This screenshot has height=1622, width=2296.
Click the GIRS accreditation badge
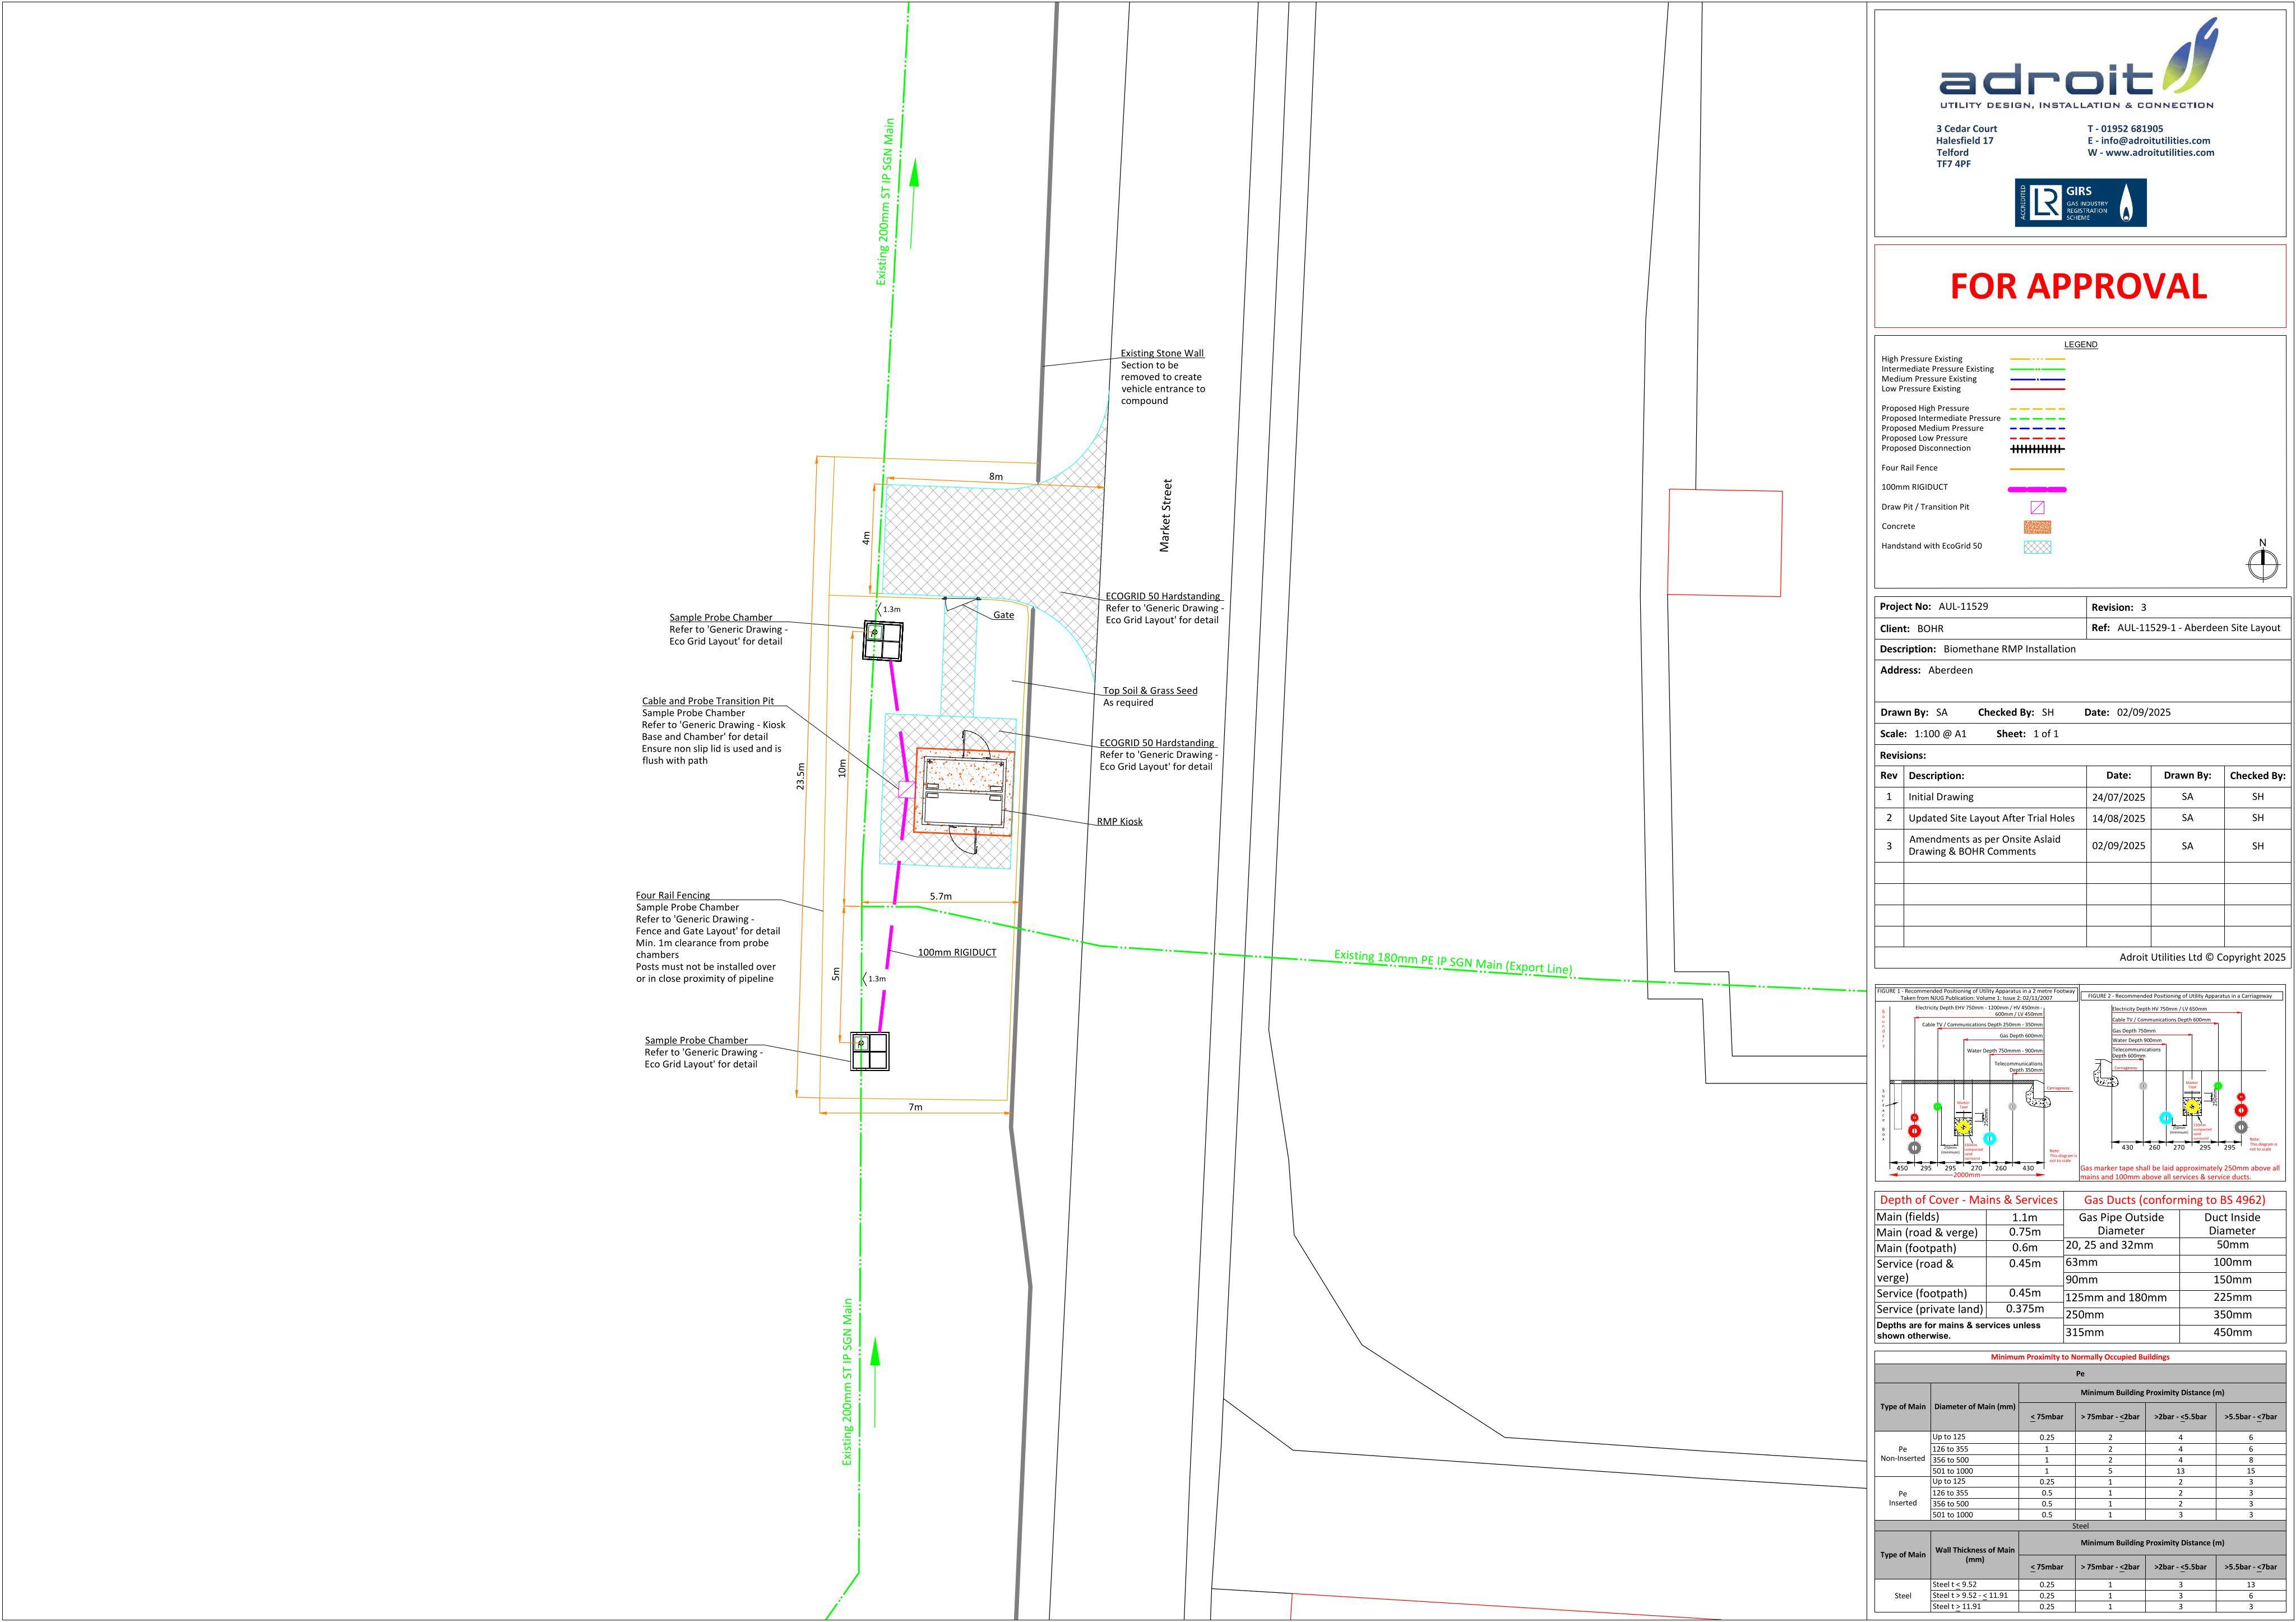2080,203
